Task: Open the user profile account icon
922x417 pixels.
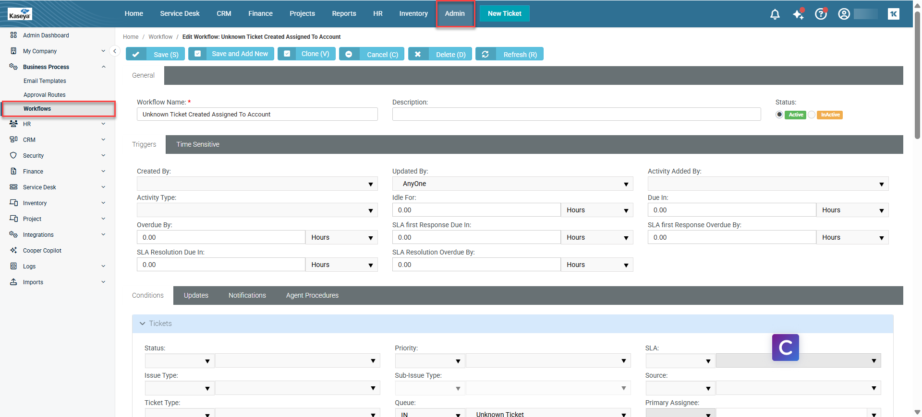Action: click(x=844, y=14)
